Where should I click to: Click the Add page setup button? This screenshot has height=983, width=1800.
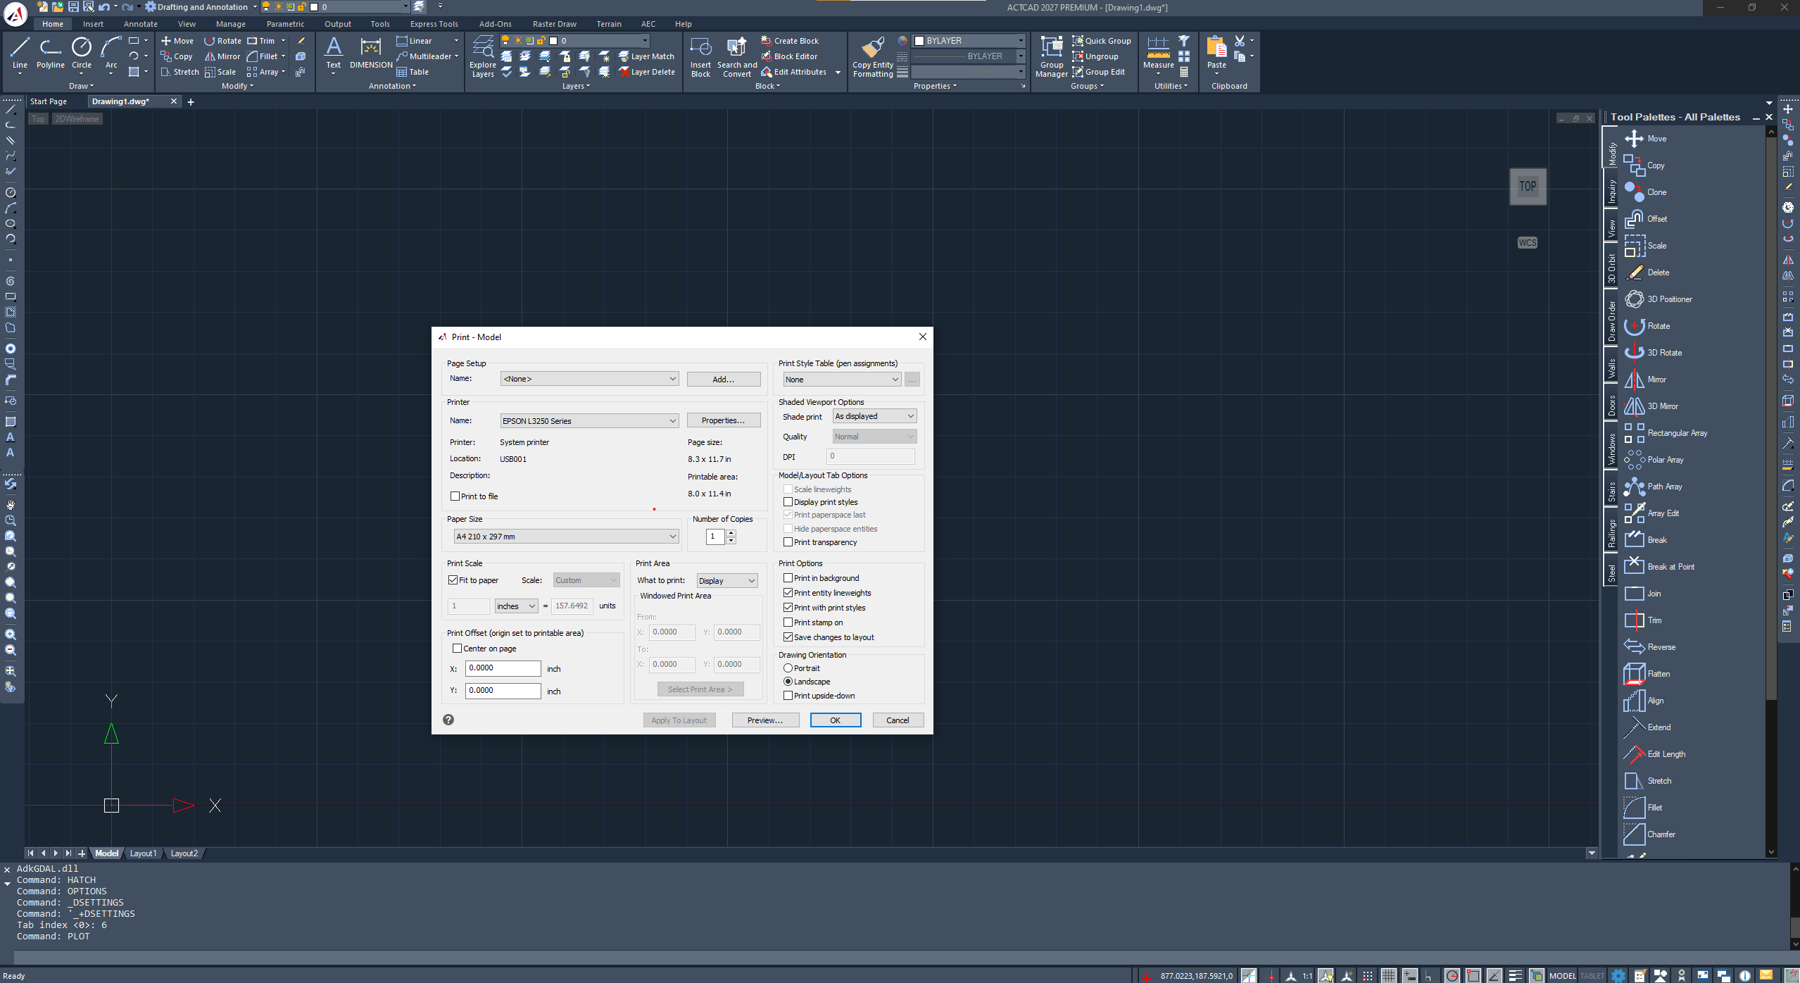click(723, 379)
